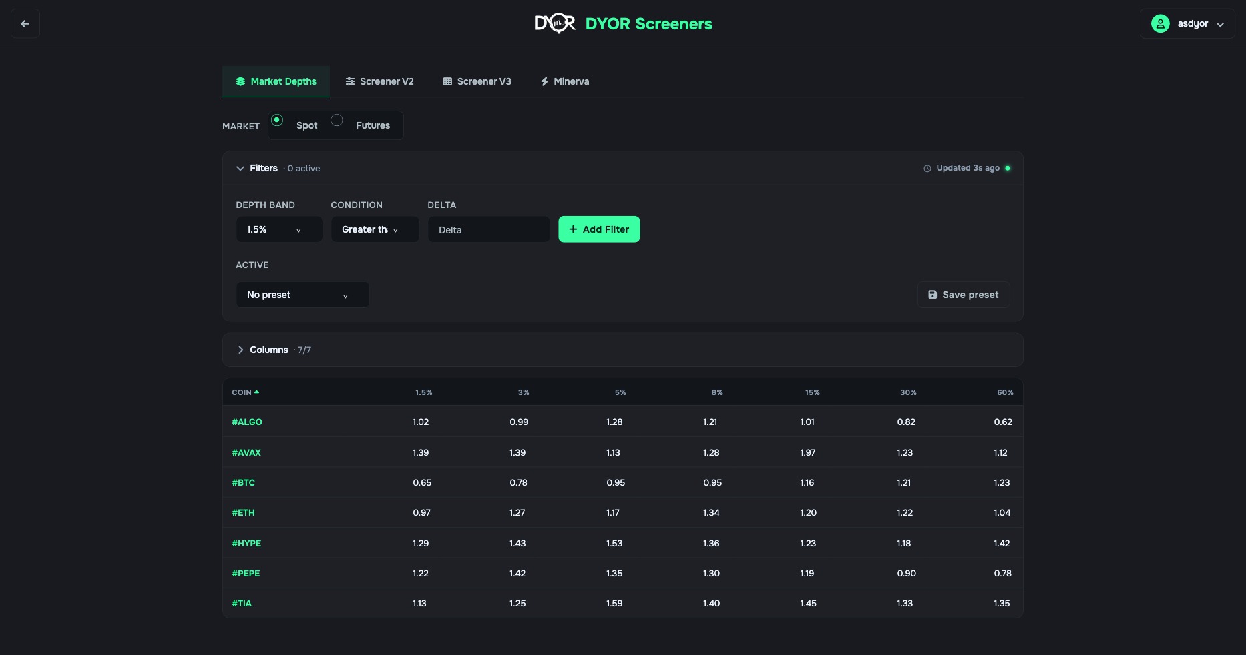Open the #TIA coin link
Image resolution: width=1246 pixels, height=655 pixels.
(x=242, y=603)
